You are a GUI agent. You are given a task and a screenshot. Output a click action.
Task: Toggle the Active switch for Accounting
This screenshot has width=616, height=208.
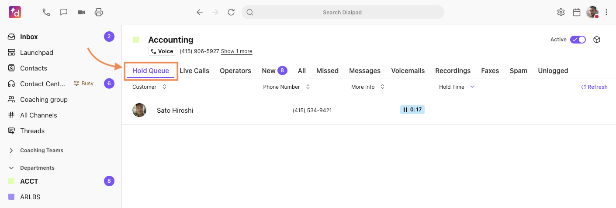tap(578, 40)
